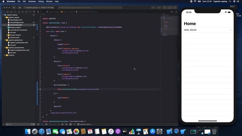This screenshot has width=242, height=136.
Task: Open Calendar from the Dock
Action: 90,131
